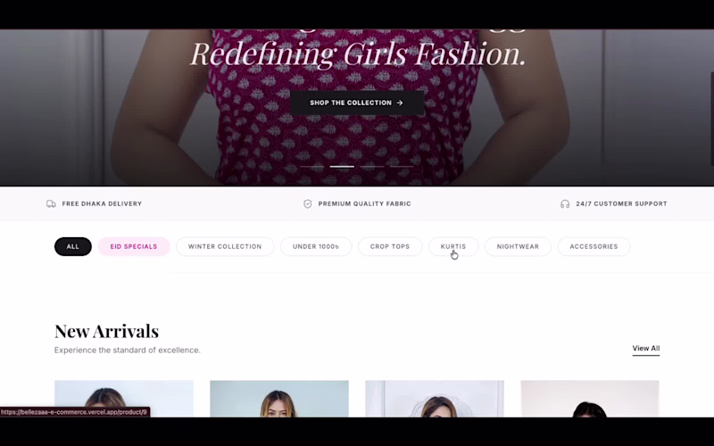This screenshot has height=446, width=714.
Task: Click the headphones customer support icon
Action: (x=565, y=204)
